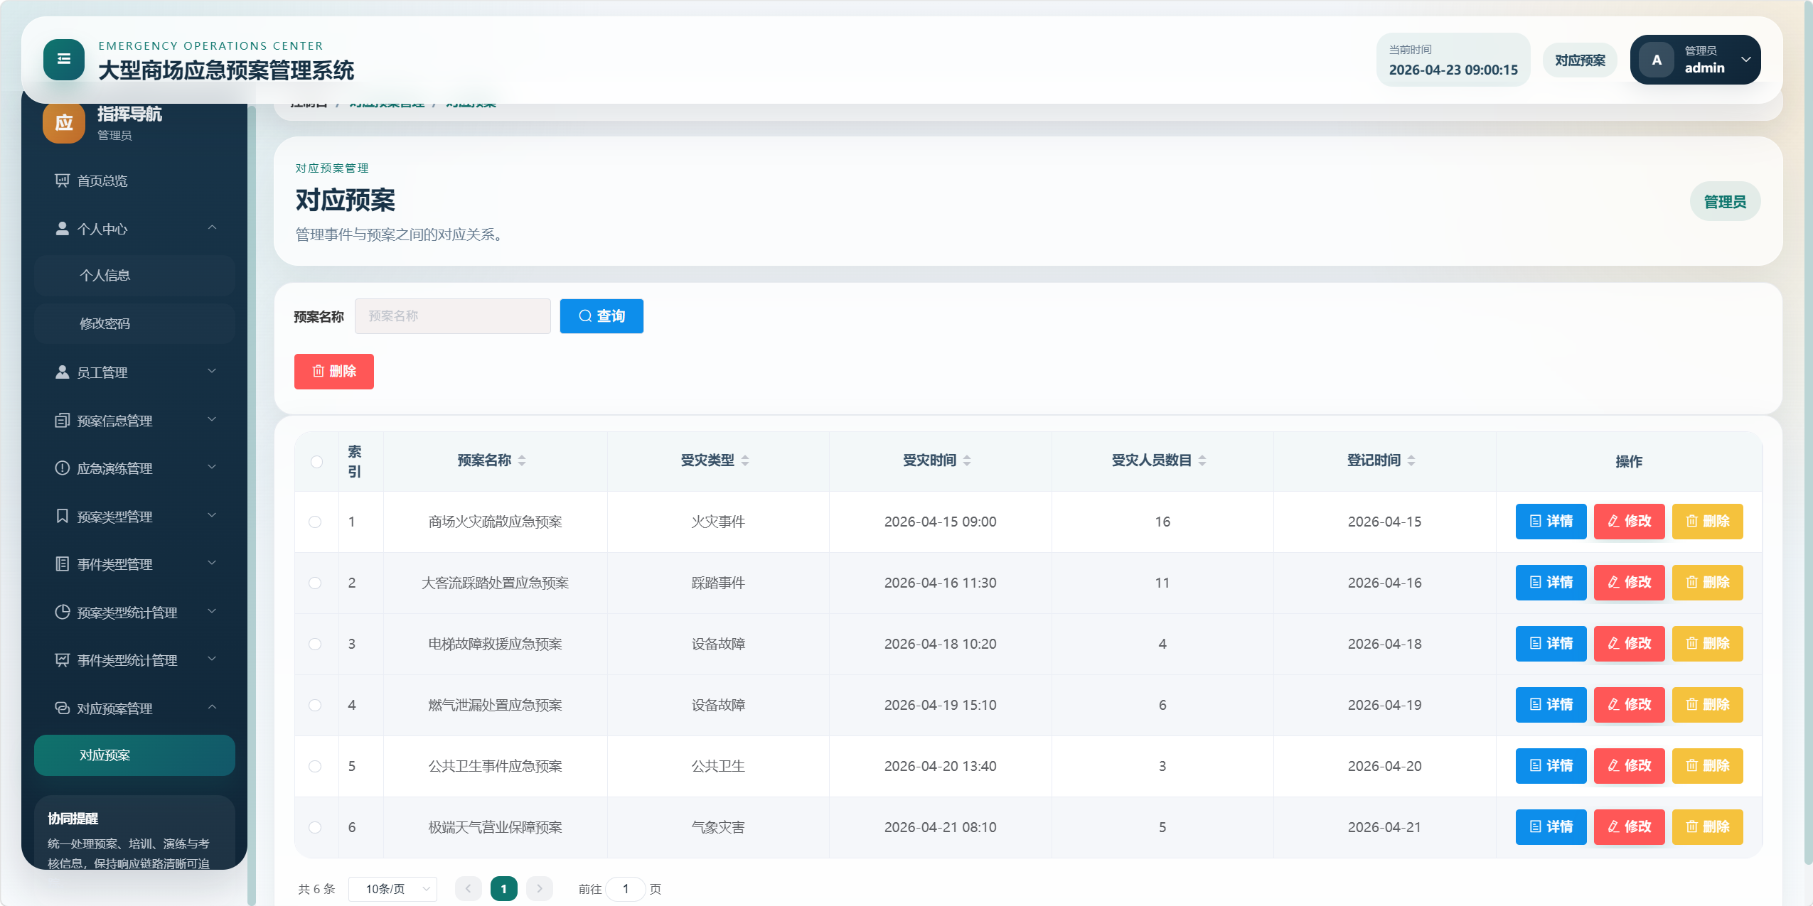The width and height of the screenshot is (1813, 906).
Task: Click the 预案类型管理 bookmark icon
Action: [x=63, y=516]
